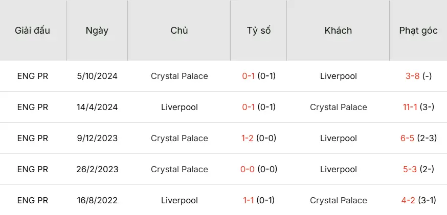Click the Ngày column header

pos(97,31)
